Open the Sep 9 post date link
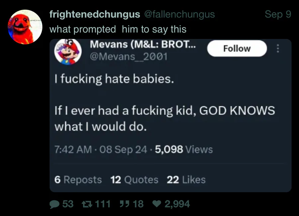The height and width of the screenshot is (216, 299). pyautogui.click(x=278, y=14)
